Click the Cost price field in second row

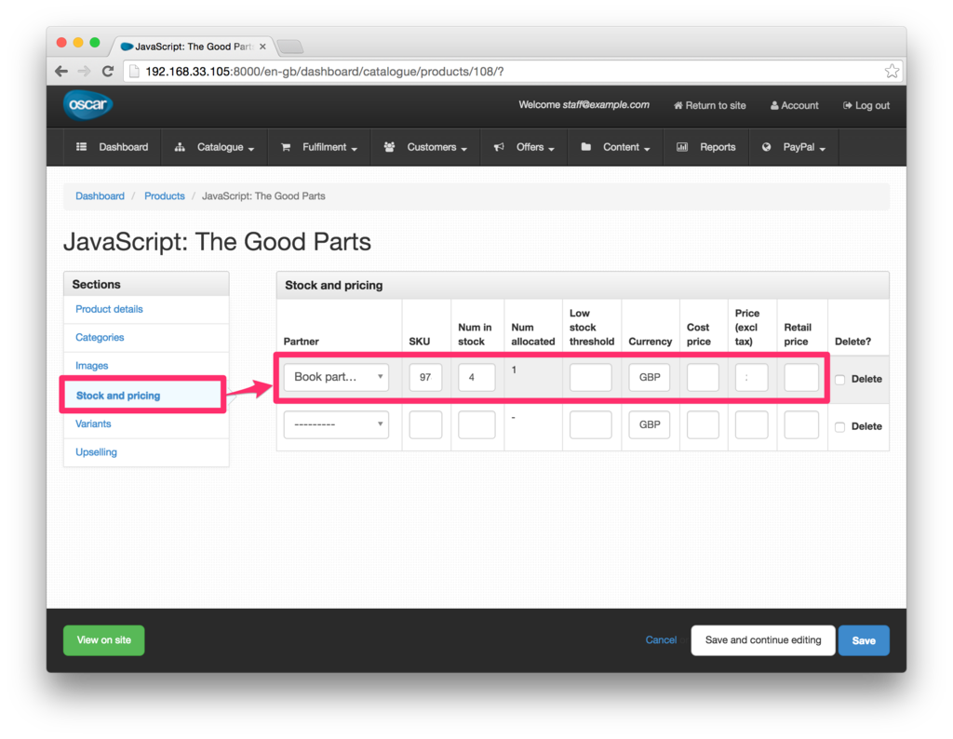click(x=703, y=424)
